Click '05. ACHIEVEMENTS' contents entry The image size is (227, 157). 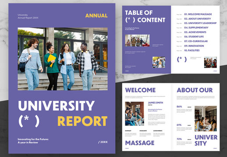click(195, 32)
